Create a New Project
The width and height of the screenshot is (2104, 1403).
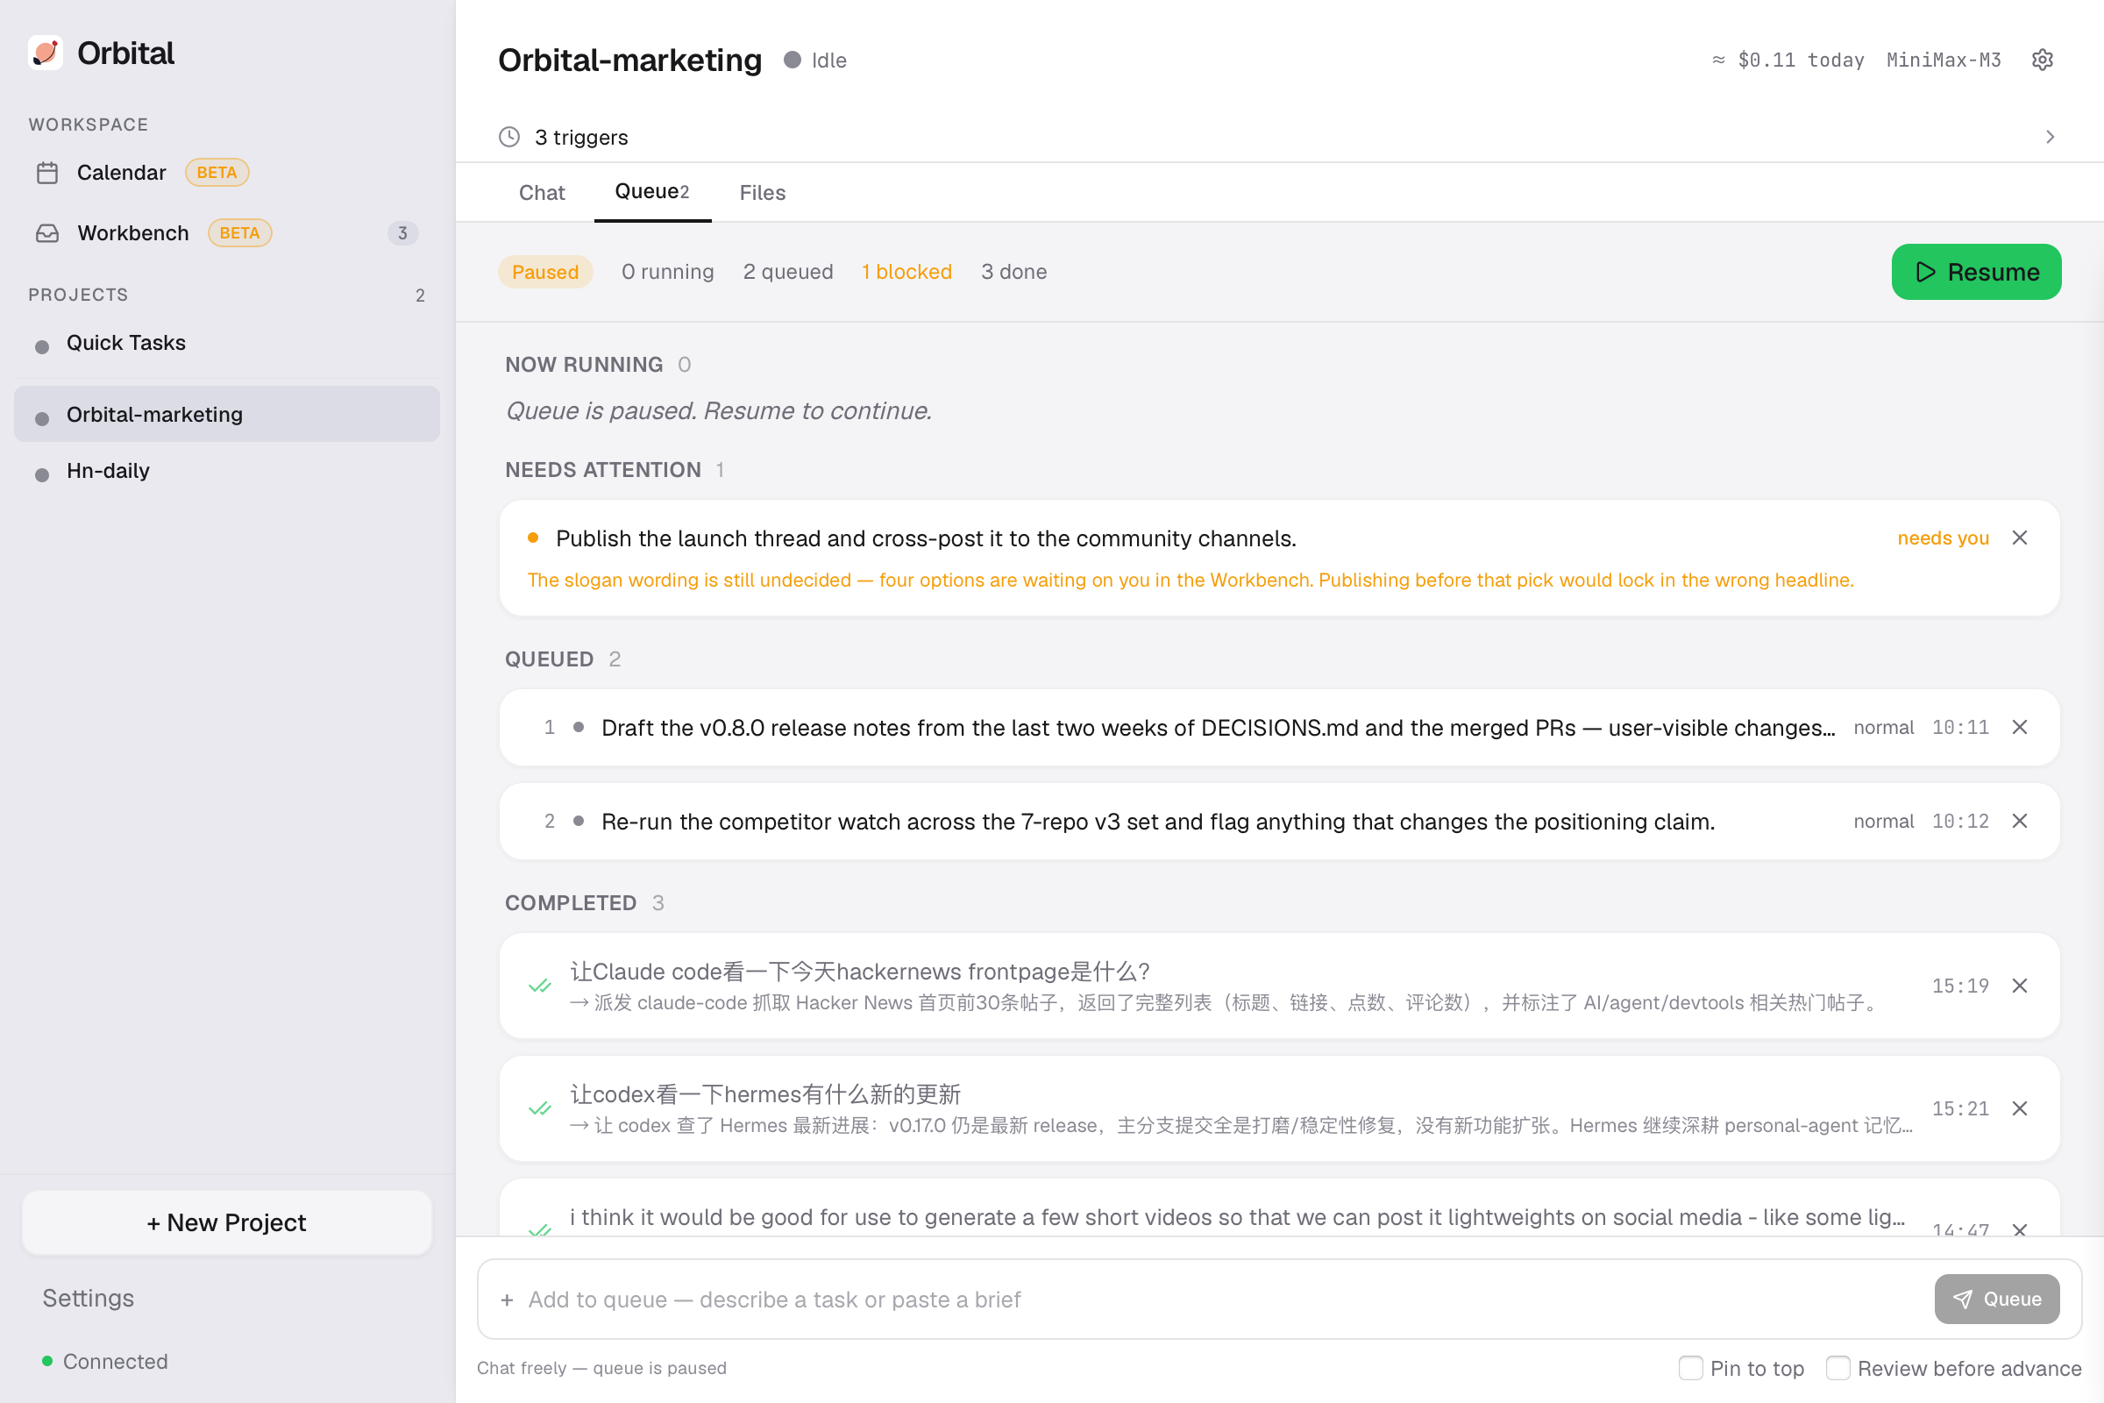pyautogui.click(x=226, y=1222)
